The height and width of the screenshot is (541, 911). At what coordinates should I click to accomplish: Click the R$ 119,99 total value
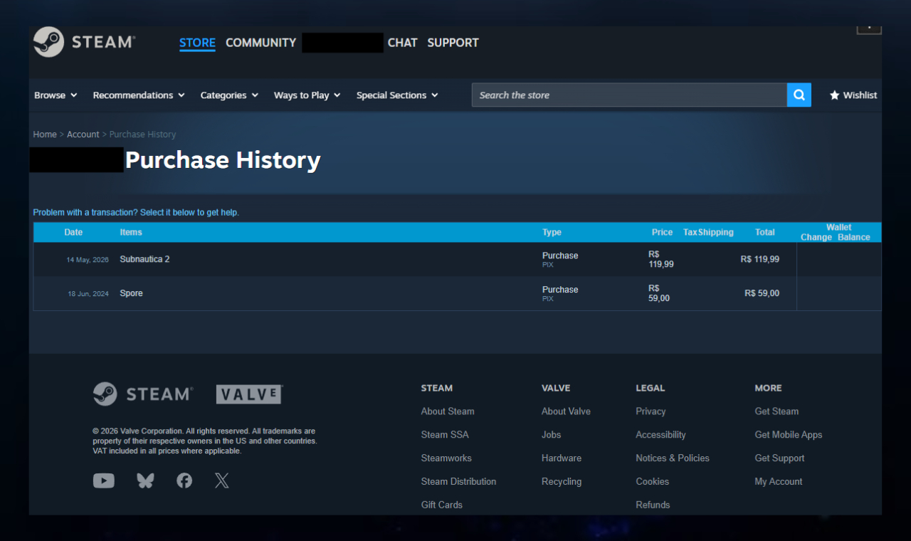pyautogui.click(x=759, y=259)
